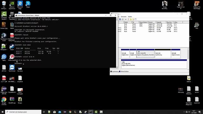Sort volumes by Durum column header
The image size is (203, 114).
point(152,22)
